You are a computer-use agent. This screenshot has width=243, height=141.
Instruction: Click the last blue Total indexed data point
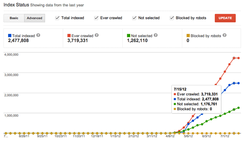pos(238,83)
